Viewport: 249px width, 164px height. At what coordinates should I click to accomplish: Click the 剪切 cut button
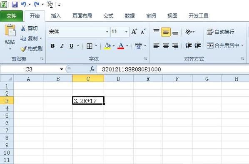click(x=29, y=28)
